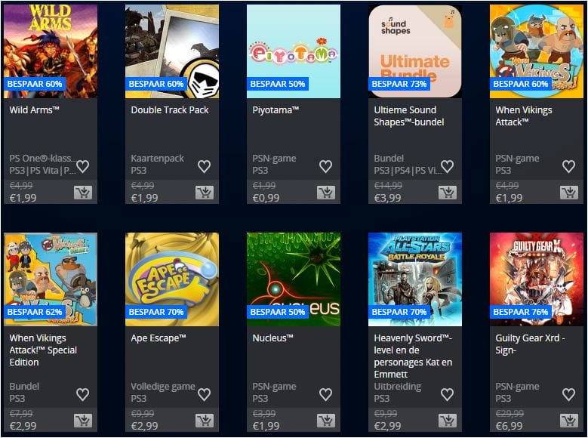The height and width of the screenshot is (438, 588).
Task: Open the Nucleus title link
Action: click(x=272, y=338)
